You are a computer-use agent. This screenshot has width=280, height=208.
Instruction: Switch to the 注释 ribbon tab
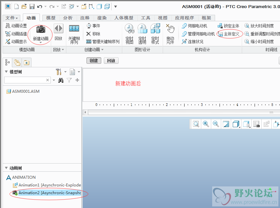click(x=85, y=18)
